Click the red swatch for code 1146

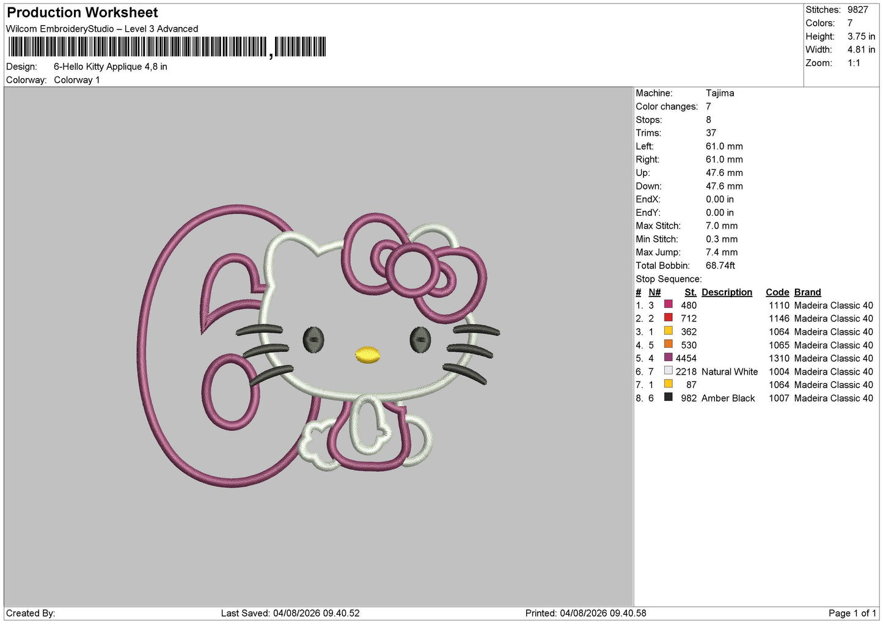pyautogui.click(x=668, y=318)
